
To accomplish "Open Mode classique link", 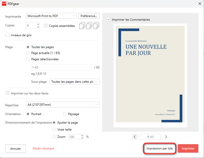I will pos(43,148).
